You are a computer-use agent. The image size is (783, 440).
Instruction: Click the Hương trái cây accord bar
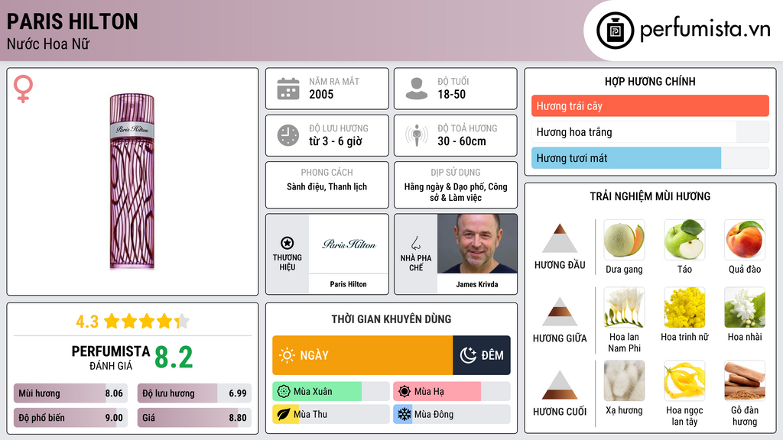pyautogui.click(x=650, y=105)
